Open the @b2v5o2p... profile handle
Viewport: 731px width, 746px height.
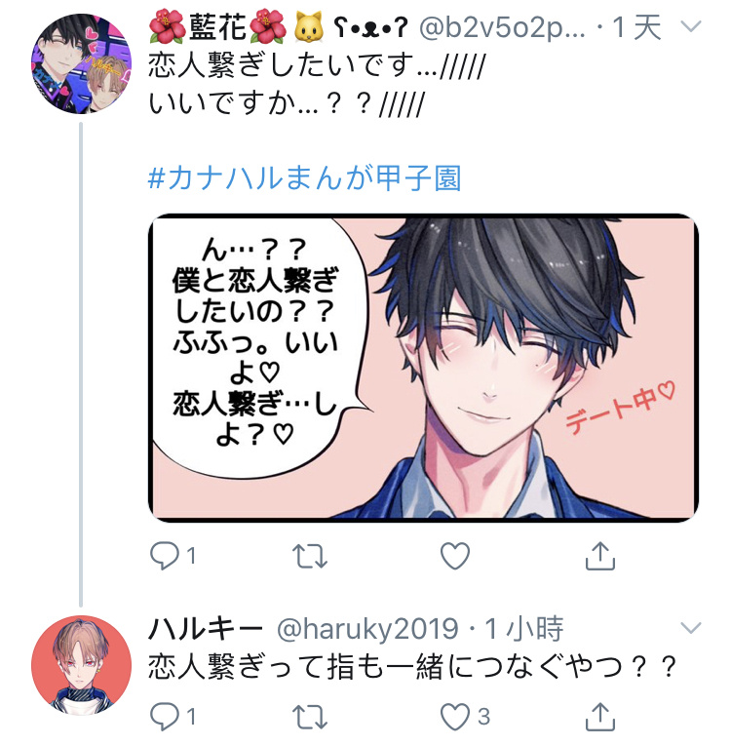tap(502, 27)
